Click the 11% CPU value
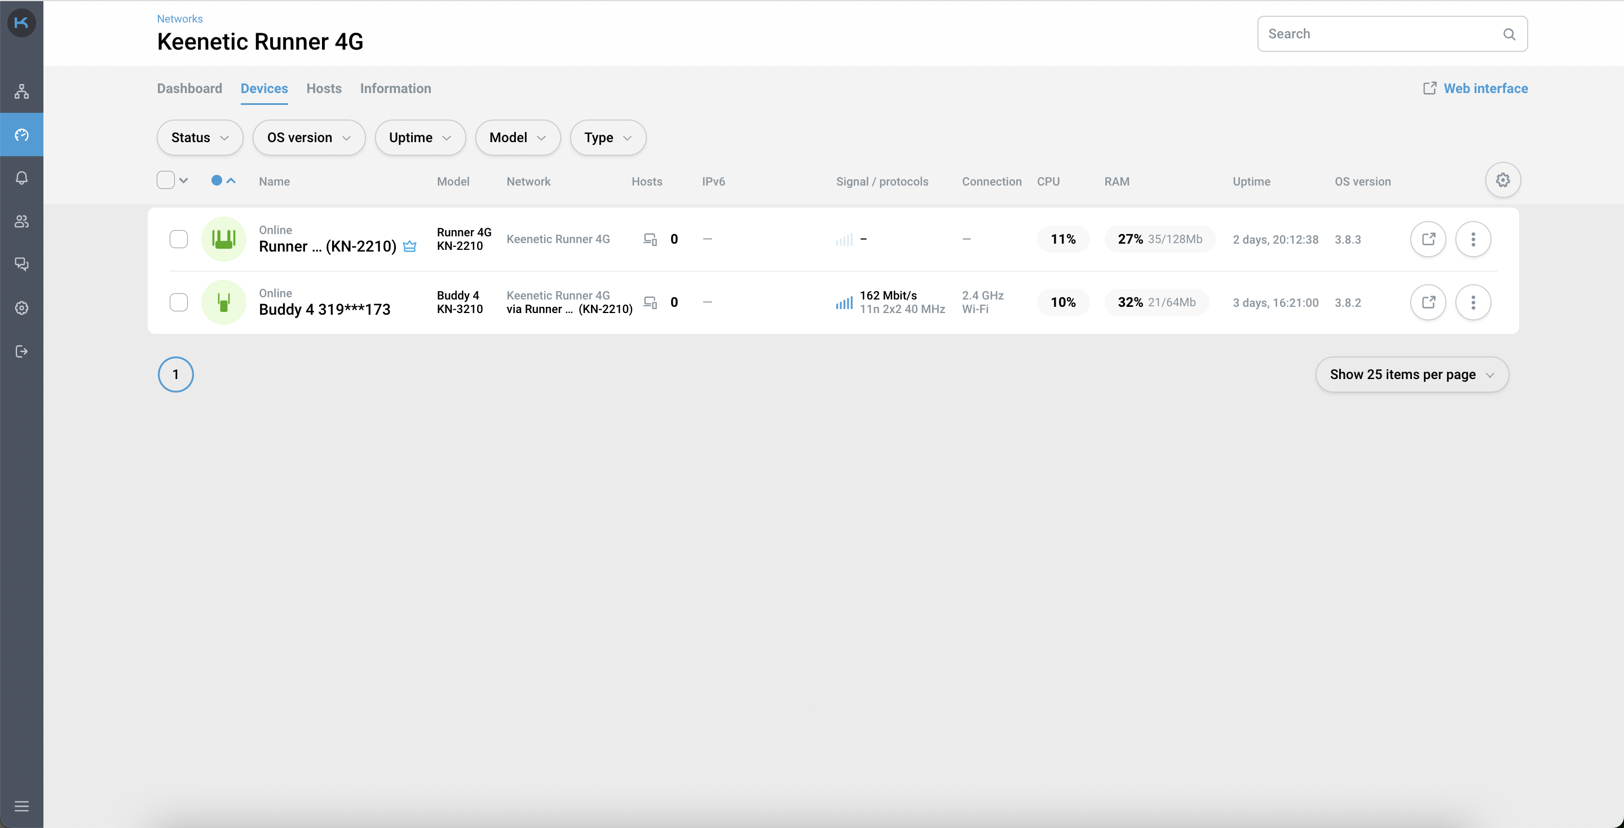This screenshot has width=1624, height=828. (x=1063, y=239)
